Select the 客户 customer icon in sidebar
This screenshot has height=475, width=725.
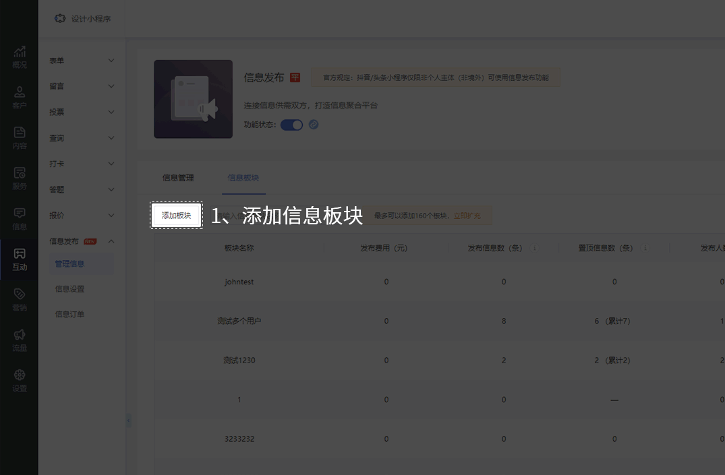pos(19,95)
